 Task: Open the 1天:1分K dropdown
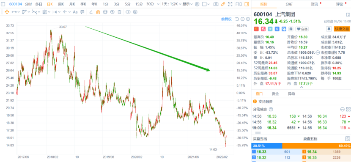tap(171, 4)
